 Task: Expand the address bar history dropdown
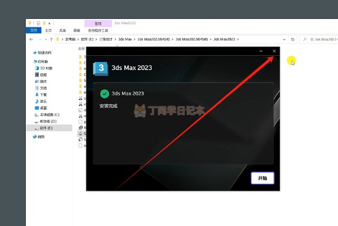tap(284, 40)
